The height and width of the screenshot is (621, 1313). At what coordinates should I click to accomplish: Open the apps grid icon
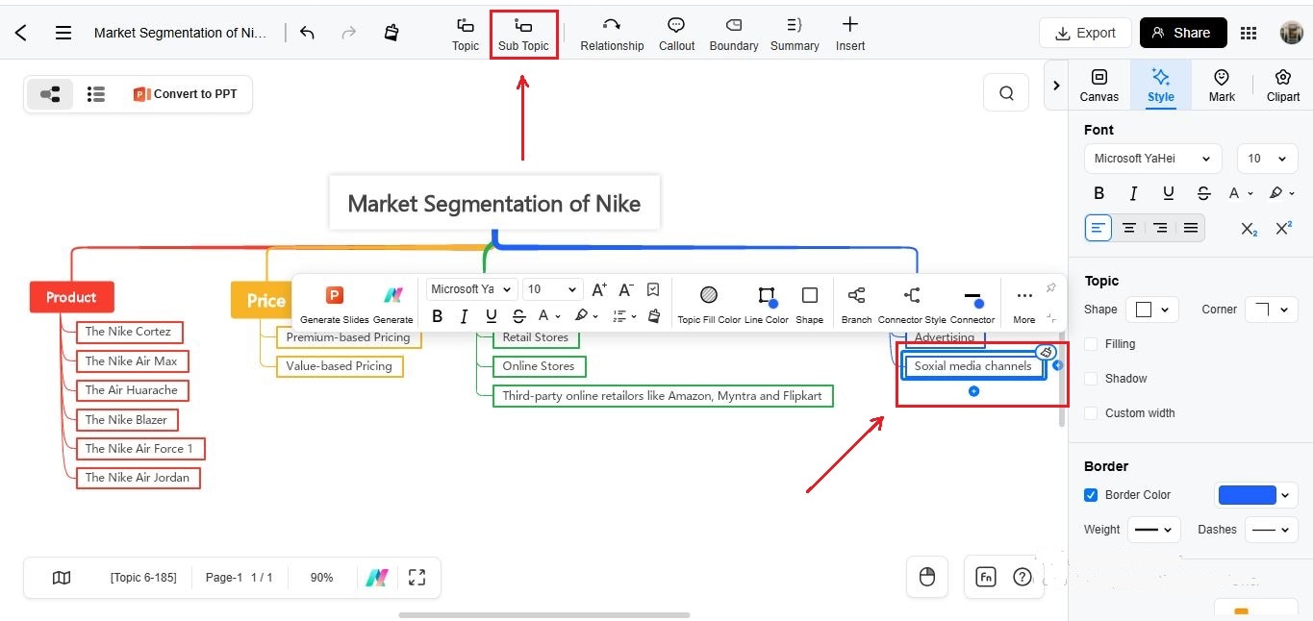[1249, 33]
